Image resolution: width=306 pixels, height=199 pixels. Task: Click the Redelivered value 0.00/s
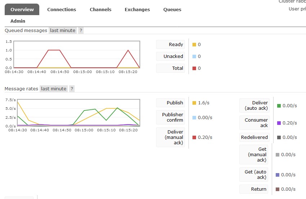(x=290, y=137)
